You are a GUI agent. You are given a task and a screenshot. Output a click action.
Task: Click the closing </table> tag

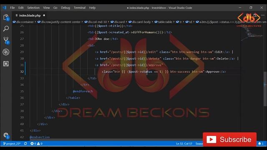[x=73, y=98]
